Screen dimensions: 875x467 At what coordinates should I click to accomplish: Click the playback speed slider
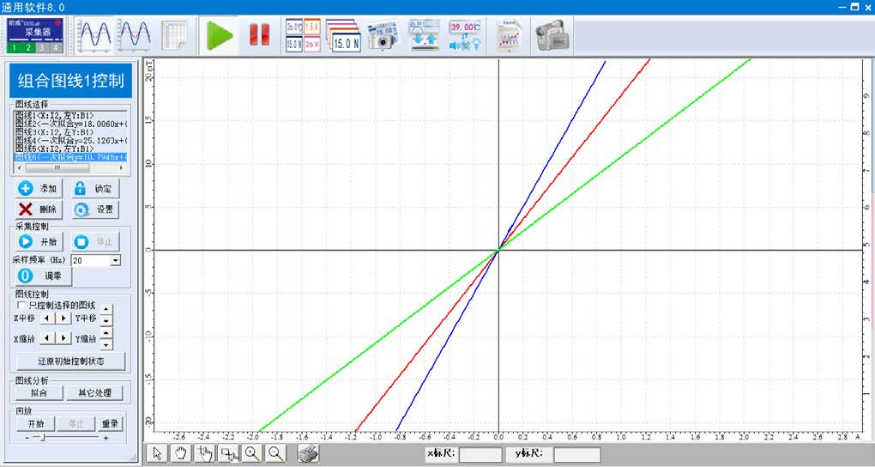point(45,438)
